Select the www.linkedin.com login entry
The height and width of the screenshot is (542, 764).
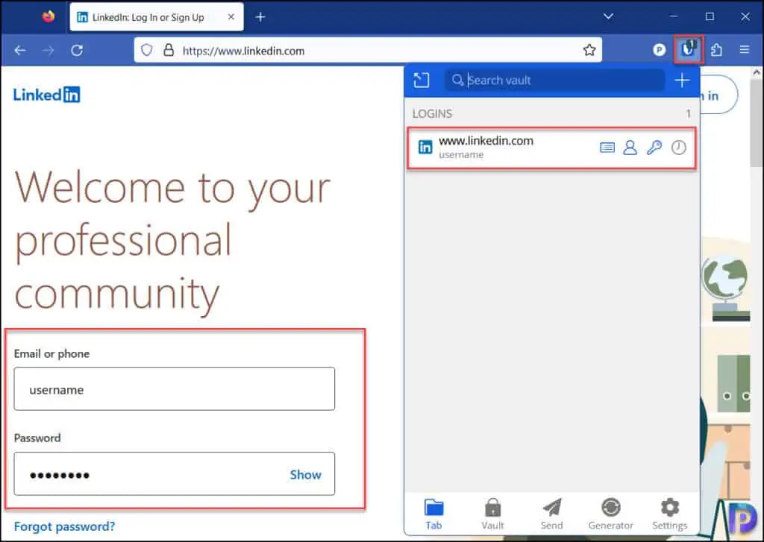(551, 148)
